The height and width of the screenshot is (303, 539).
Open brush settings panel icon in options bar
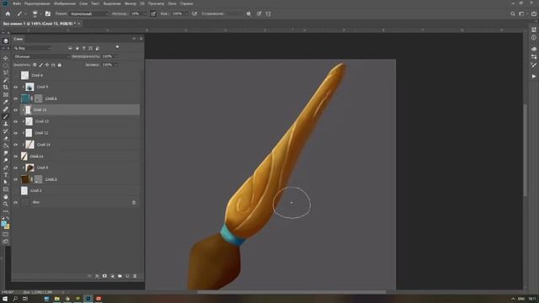tap(48, 13)
